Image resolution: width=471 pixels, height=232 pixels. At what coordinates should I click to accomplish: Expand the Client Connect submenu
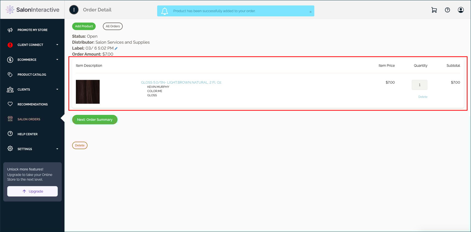click(x=57, y=45)
